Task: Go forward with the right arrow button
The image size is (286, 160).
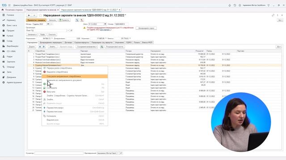Action: [34, 16]
